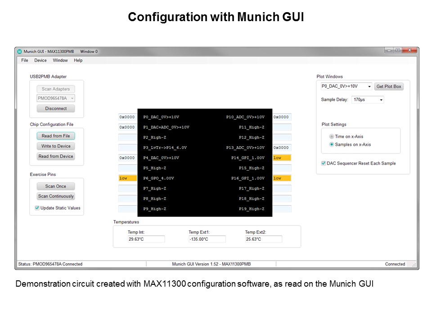Image resolution: width=432 pixels, height=324 pixels.
Task: Click the value field for P0_DAC_0V>+10V
Action: click(128, 117)
